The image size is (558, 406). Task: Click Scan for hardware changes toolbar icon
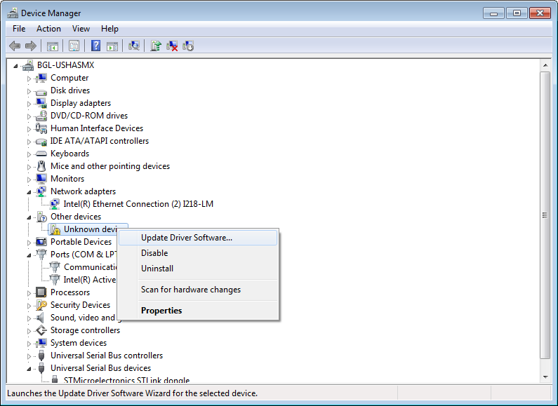(134, 46)
